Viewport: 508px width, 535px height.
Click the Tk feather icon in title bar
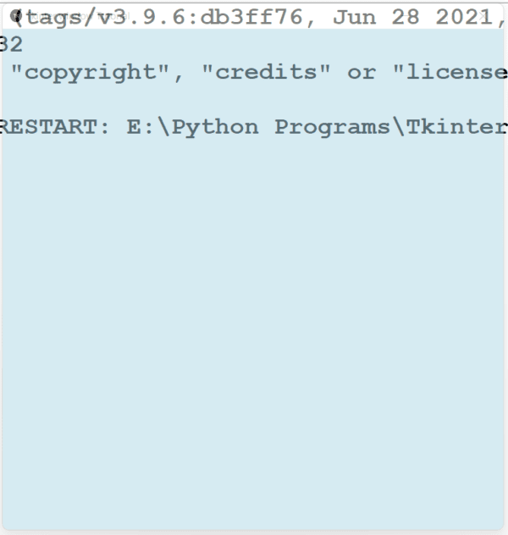(15, 16)
